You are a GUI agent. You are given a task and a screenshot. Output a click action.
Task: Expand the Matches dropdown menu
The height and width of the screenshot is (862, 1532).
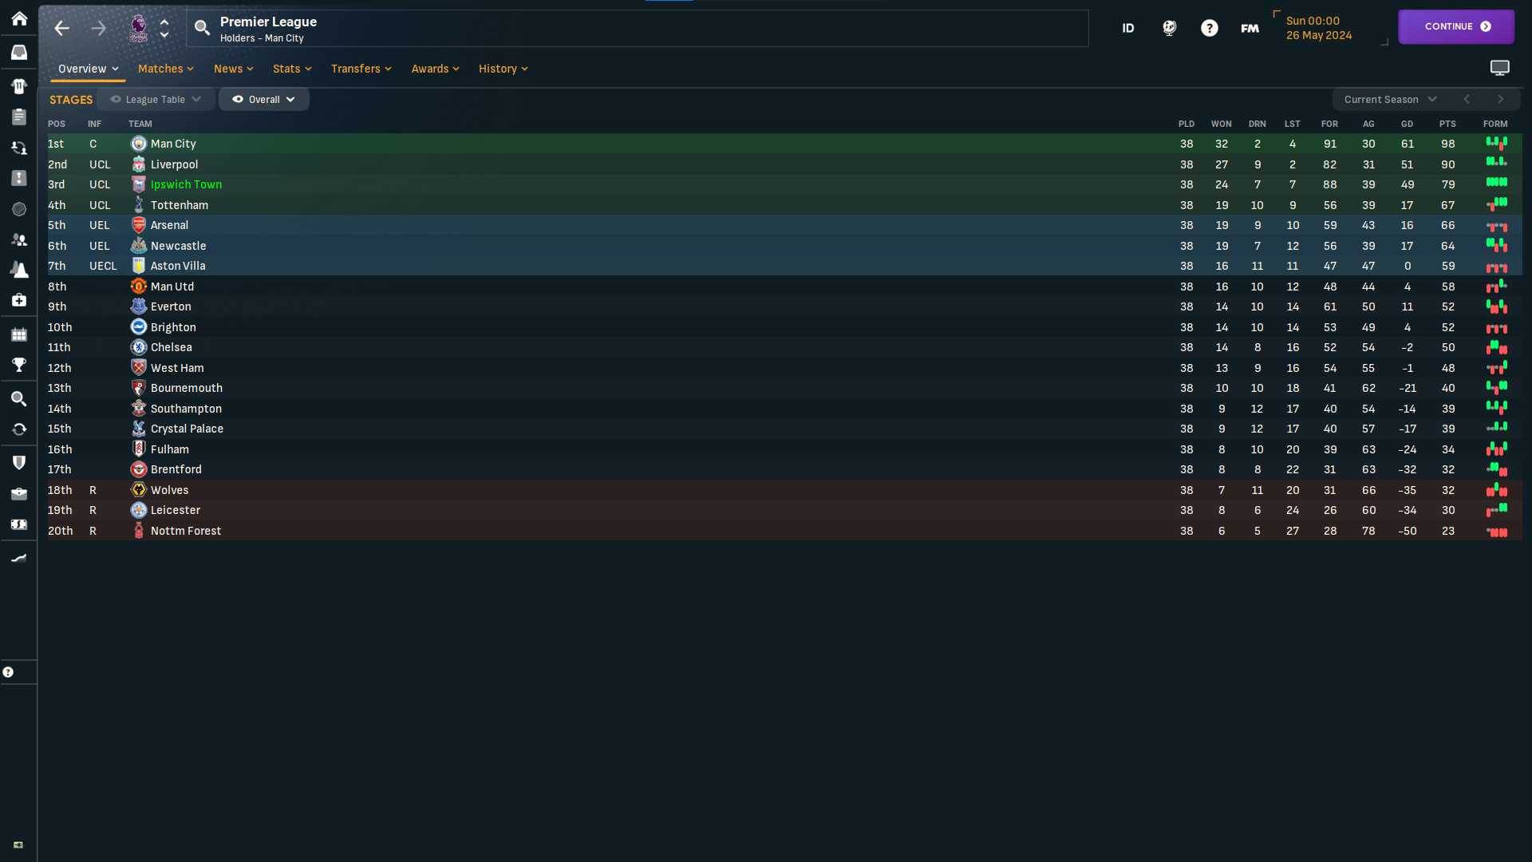(166, 69)
